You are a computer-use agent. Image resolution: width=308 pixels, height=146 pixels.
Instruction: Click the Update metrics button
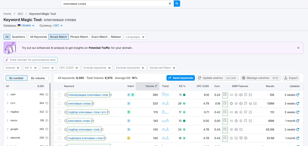click(x=218, y=78)
